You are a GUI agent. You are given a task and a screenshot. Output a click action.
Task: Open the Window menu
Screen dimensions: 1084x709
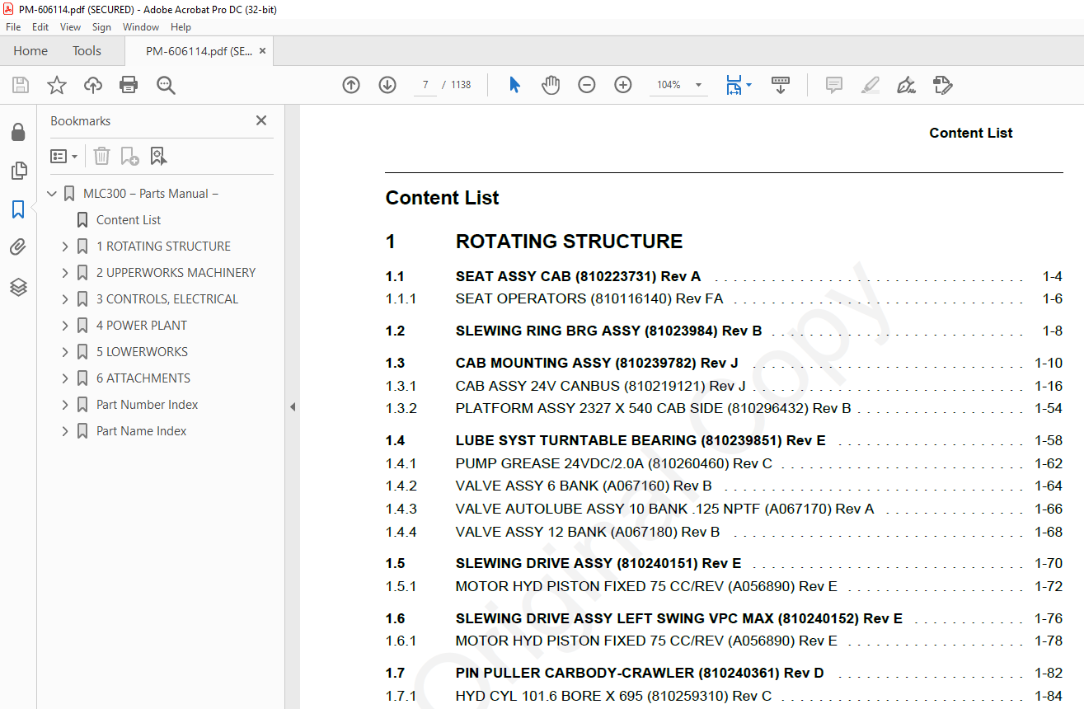(x=141, y=27)
